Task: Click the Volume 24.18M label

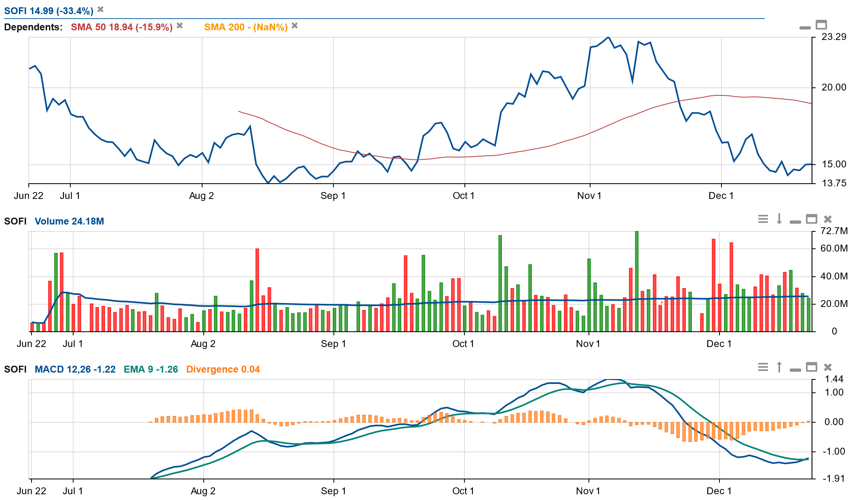Action: coord(69,221)
